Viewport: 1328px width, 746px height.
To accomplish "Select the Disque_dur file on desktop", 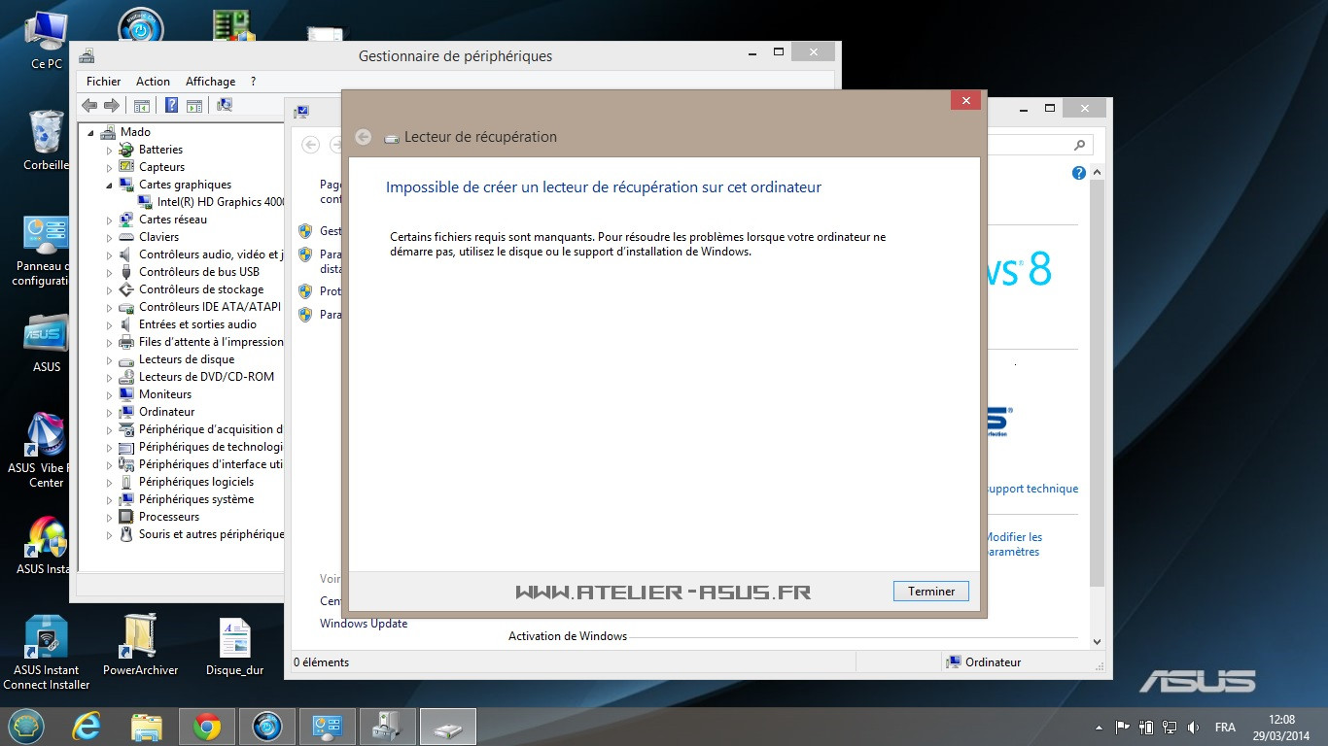I will pos(234,646).
